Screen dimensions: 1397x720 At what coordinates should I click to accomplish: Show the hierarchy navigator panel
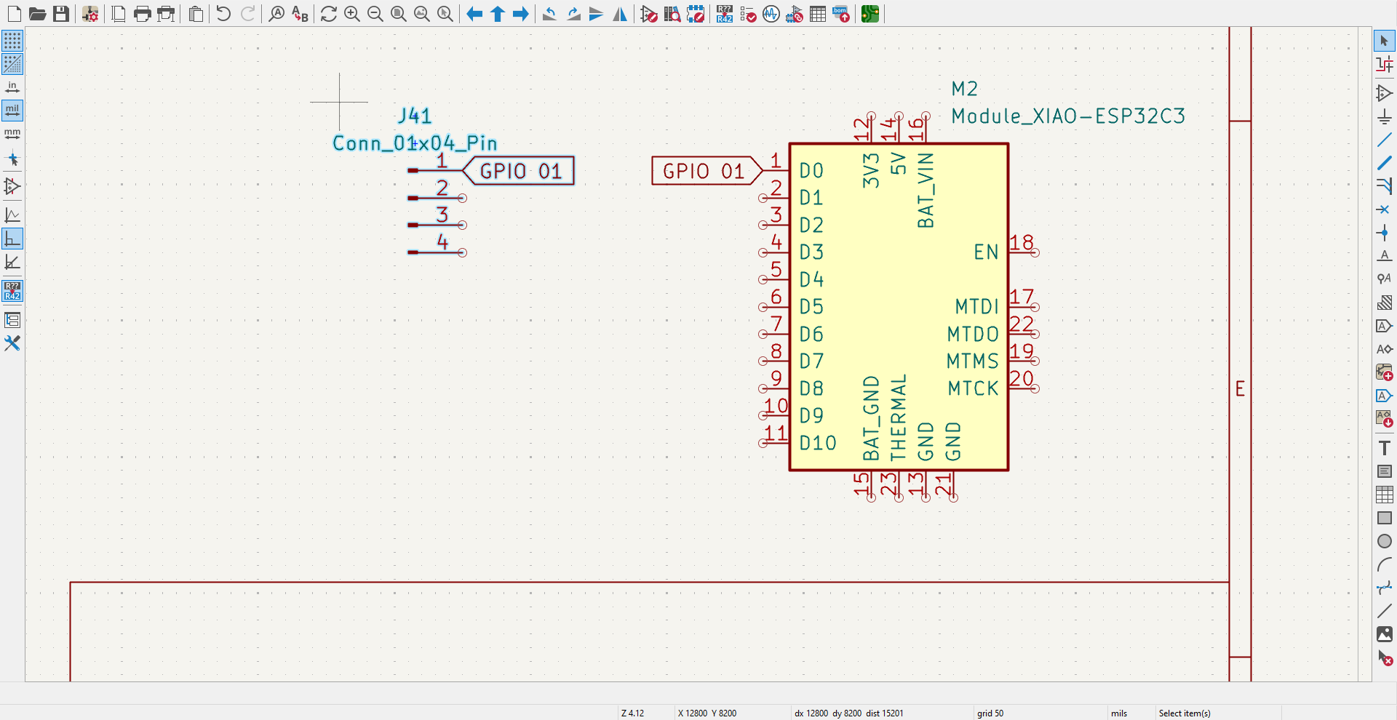point(12,320)
